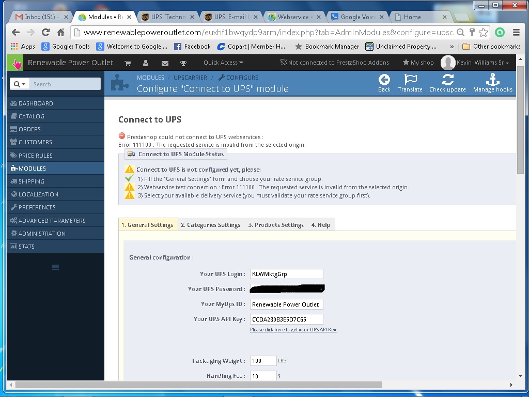
Task: Open Quick Access dropdown
Action: point(223,63)
